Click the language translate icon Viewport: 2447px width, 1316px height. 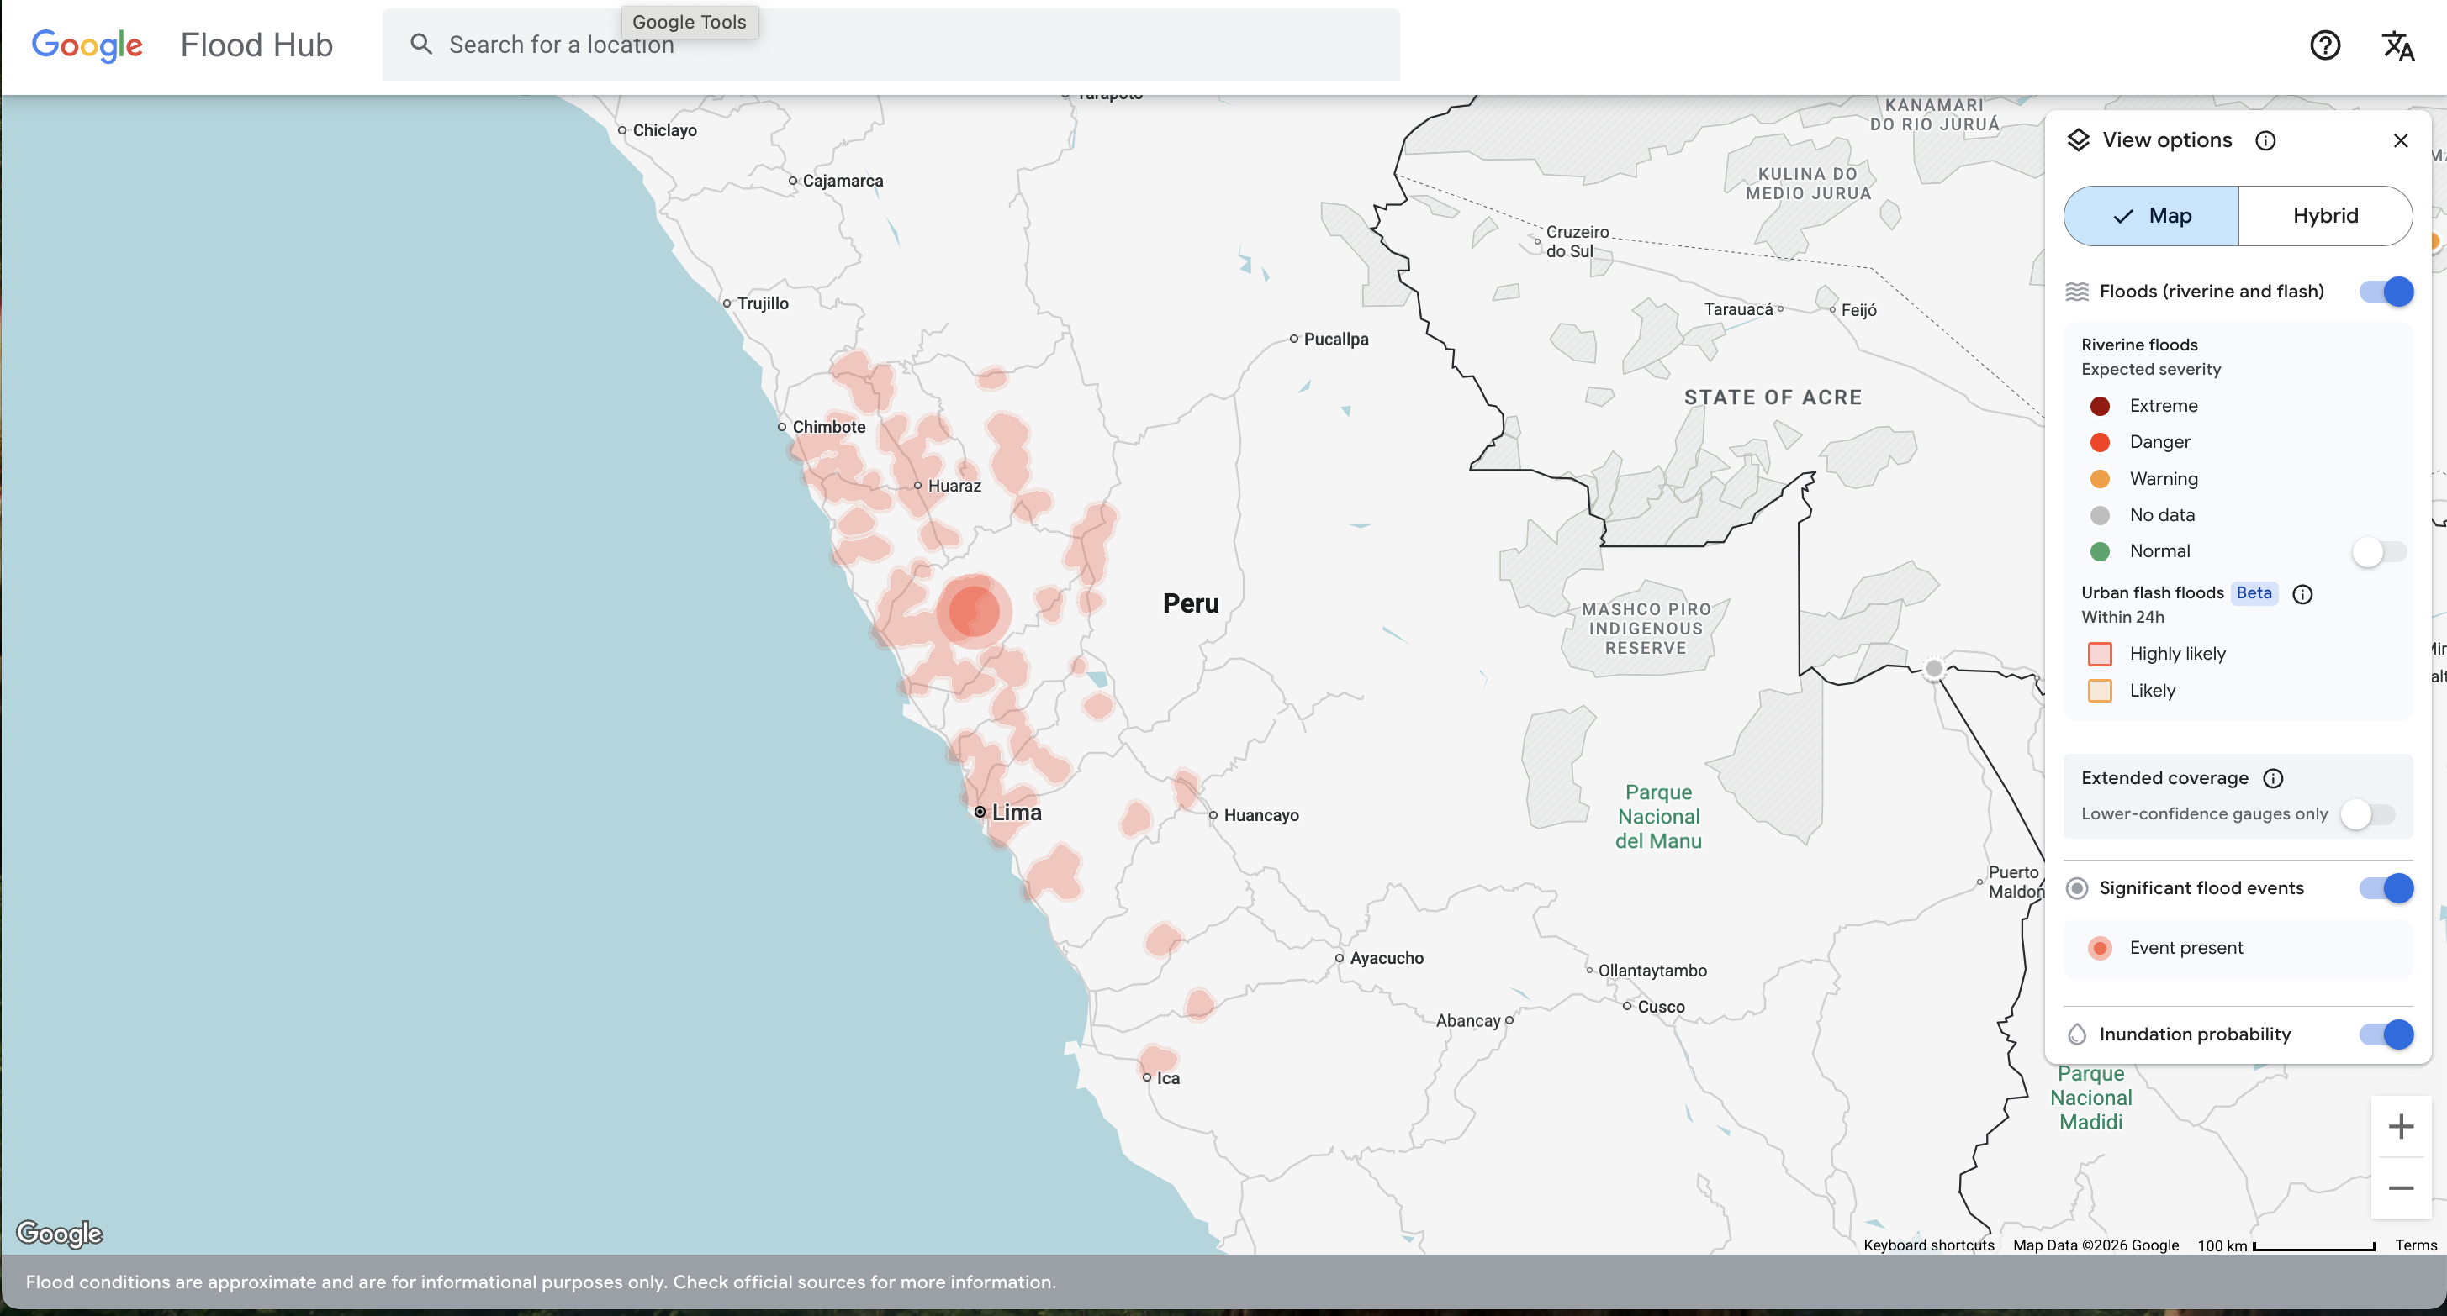(2397, 45)
